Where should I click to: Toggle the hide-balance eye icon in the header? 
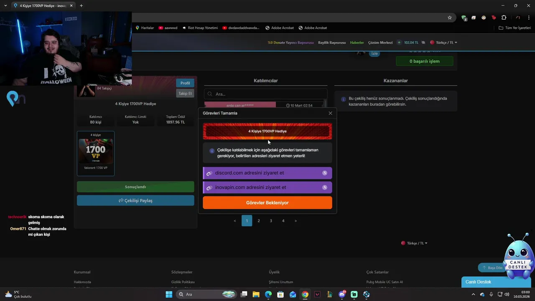[x=423, y=43]
